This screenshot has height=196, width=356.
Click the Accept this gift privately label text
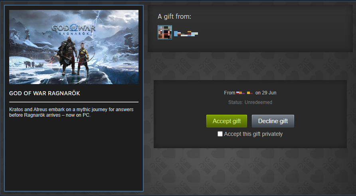coord(253,134)
